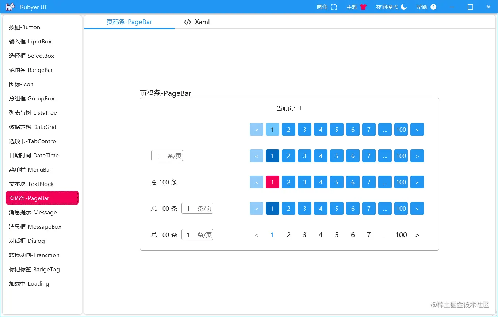Click the '...' ellipsis button in the top pager
Image resolution: width=498 pixels, height=317 pixels.
pos(385,129)
